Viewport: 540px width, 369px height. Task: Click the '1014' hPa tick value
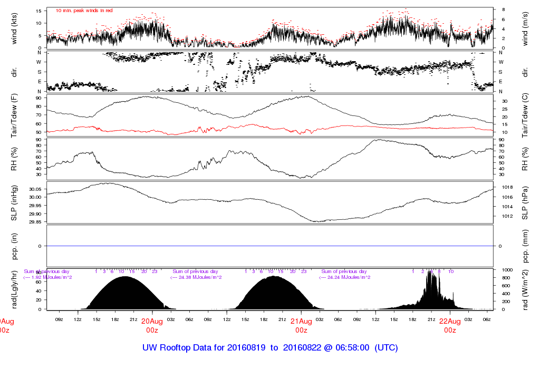click(x=508, y=207)
